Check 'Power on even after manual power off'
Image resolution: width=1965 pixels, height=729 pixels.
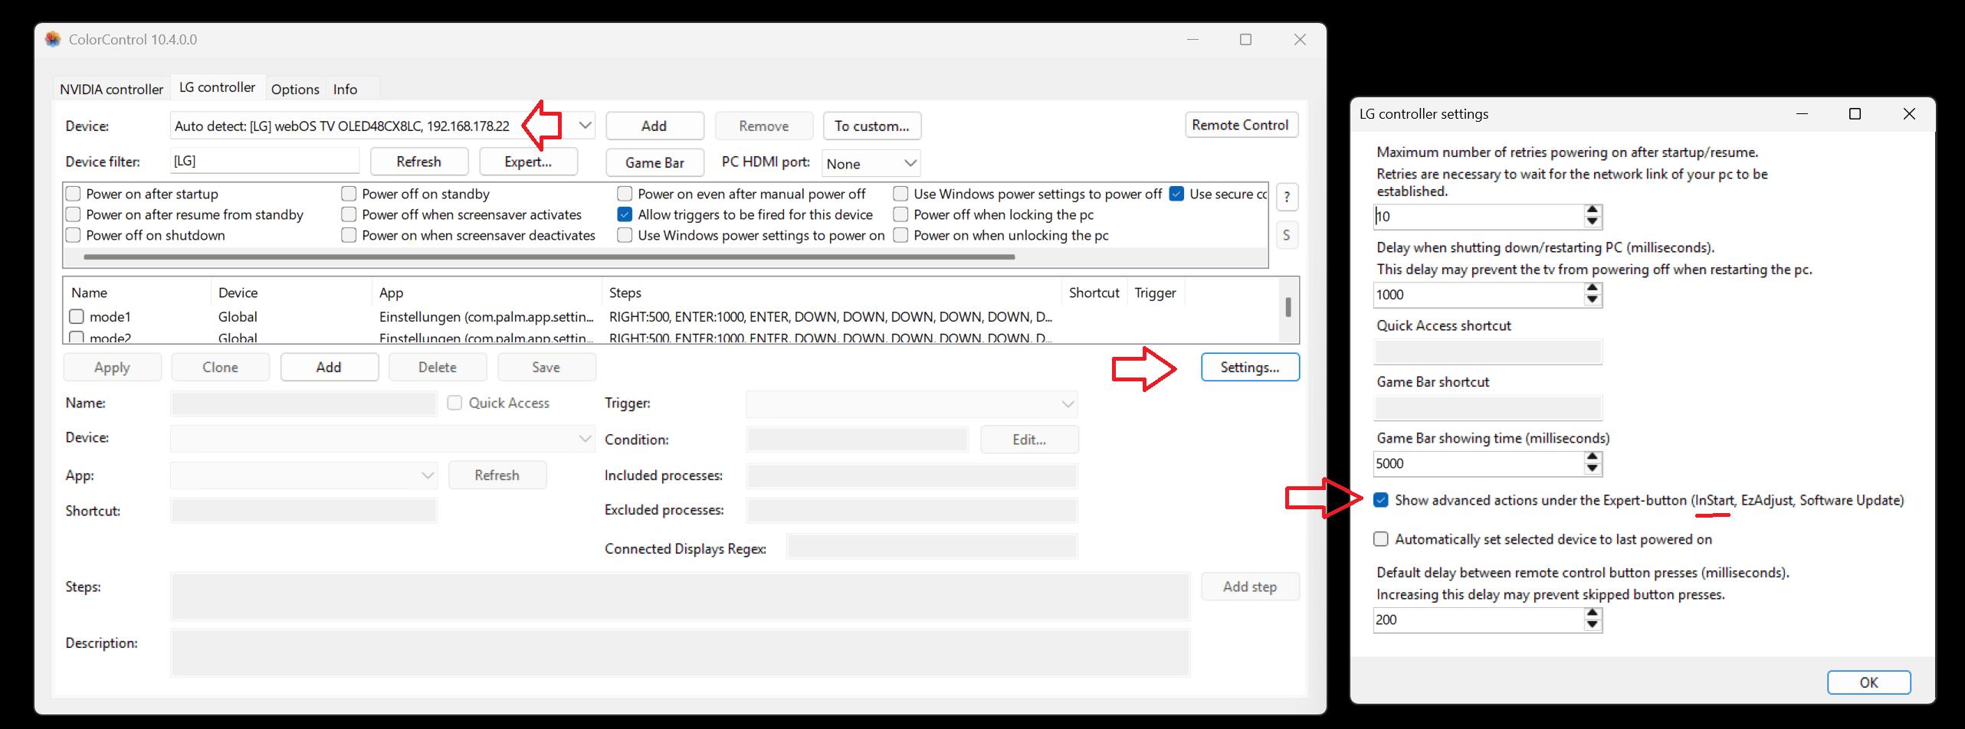pos(625,194)
